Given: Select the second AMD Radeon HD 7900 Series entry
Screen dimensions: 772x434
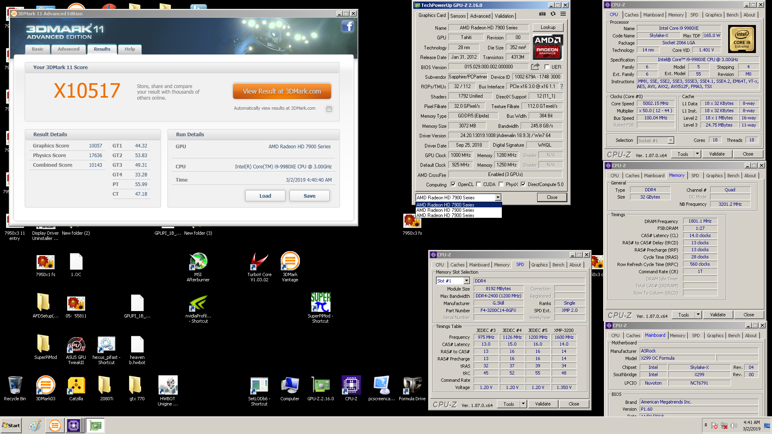Looking at the screenshot, I should (458, 210).
